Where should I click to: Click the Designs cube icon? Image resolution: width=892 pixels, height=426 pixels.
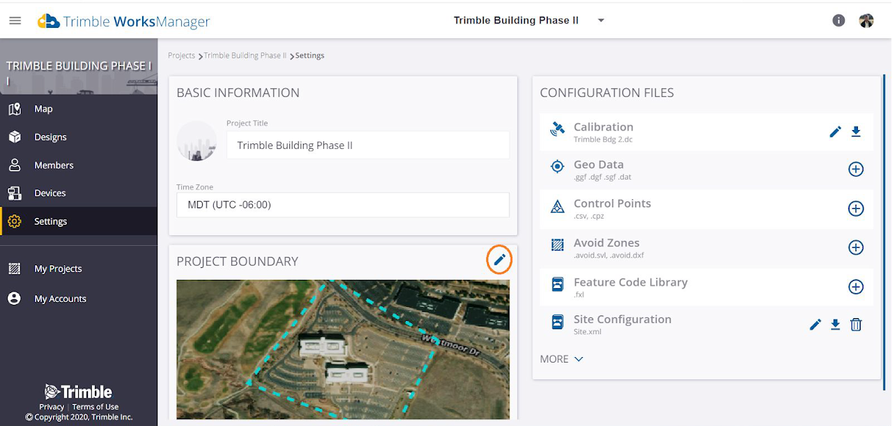click(x=14, y=137)
